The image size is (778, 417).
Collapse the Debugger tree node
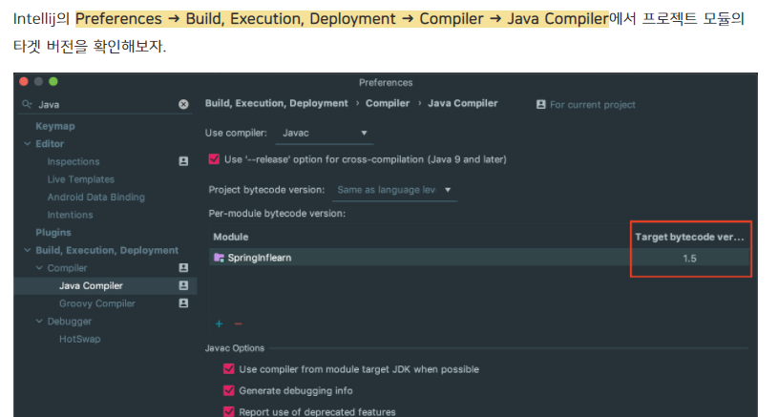(39, 322)
